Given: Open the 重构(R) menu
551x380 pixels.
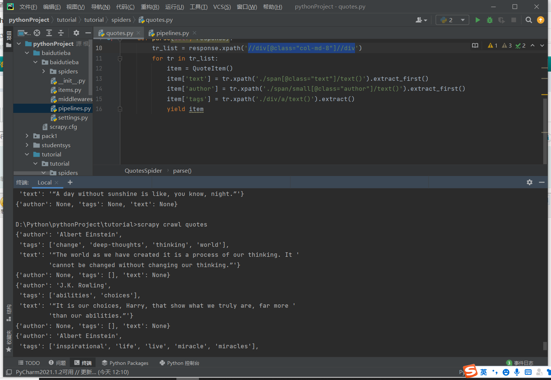Looking at the screenshot, I should [150, 7].
